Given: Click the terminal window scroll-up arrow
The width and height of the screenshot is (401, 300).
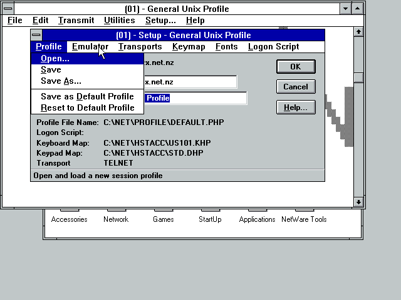Looking at the screenshot, I should 358,31.
